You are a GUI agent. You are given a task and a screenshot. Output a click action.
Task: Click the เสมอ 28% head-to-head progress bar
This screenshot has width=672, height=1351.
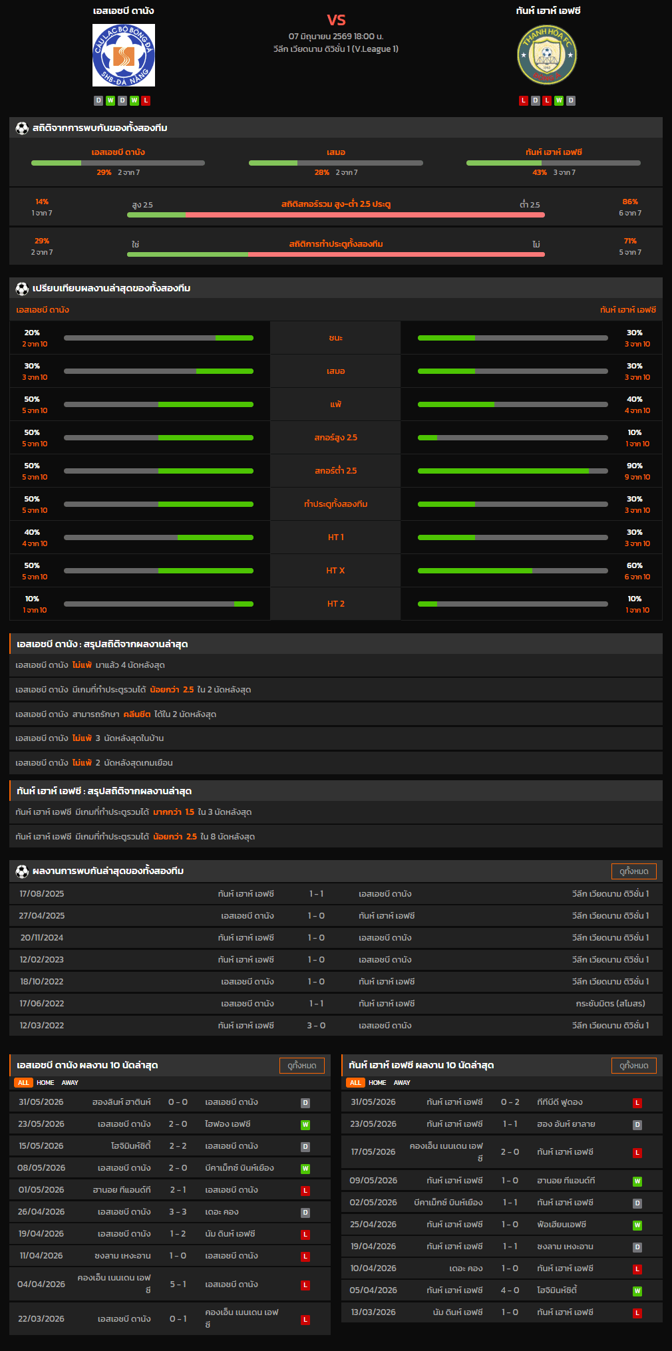pos(336,163)
